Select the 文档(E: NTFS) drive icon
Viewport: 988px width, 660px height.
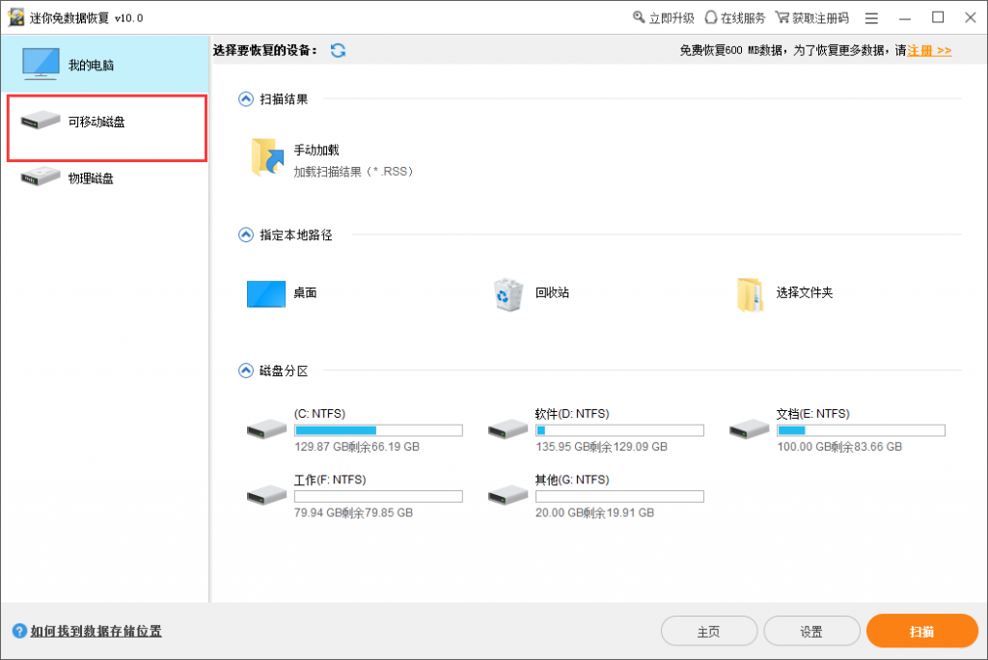749,429
